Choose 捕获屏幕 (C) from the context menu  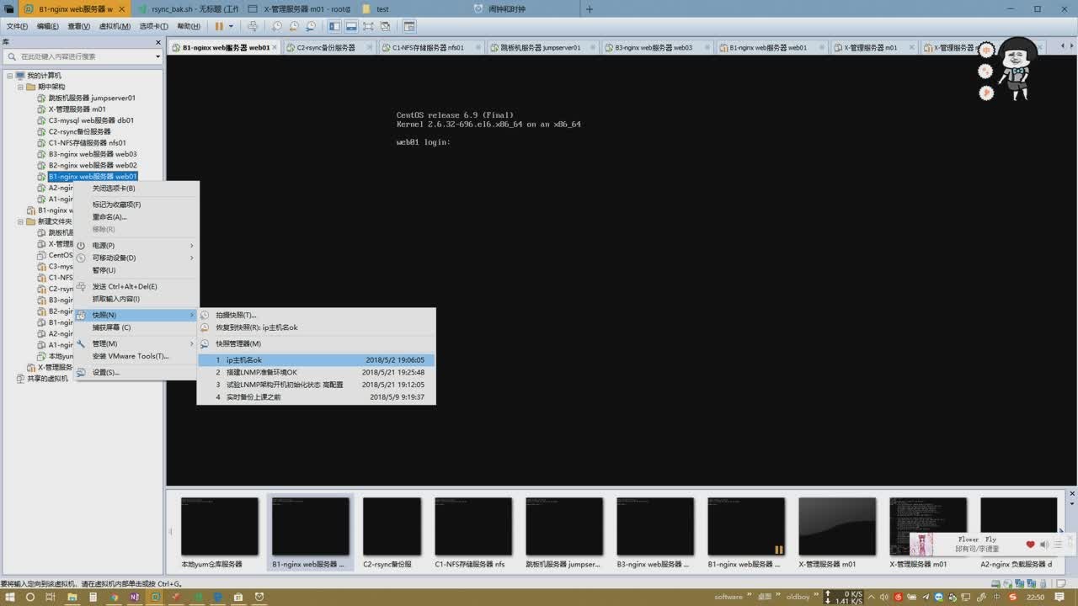136,327
